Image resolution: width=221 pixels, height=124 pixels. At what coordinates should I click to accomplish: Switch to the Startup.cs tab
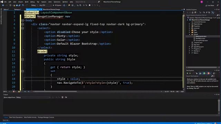(18, 9)
